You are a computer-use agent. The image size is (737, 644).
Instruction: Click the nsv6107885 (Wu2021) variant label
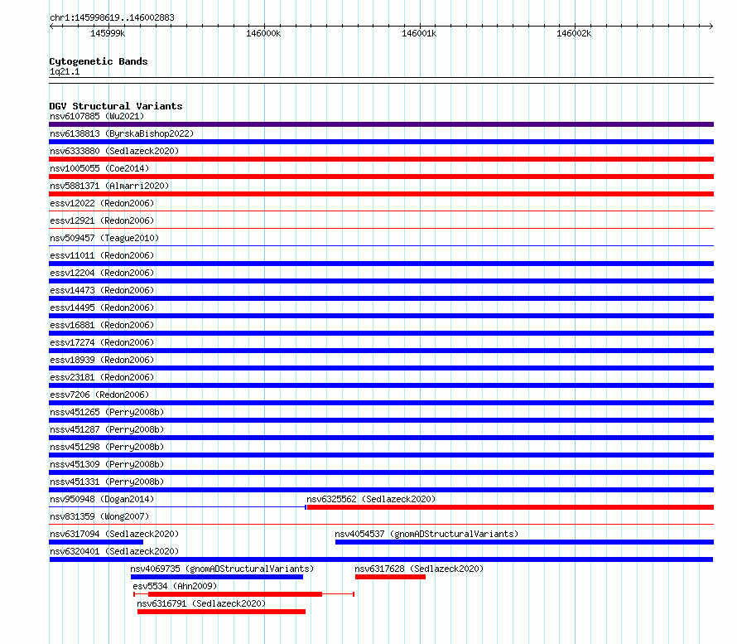coord(97,116)
